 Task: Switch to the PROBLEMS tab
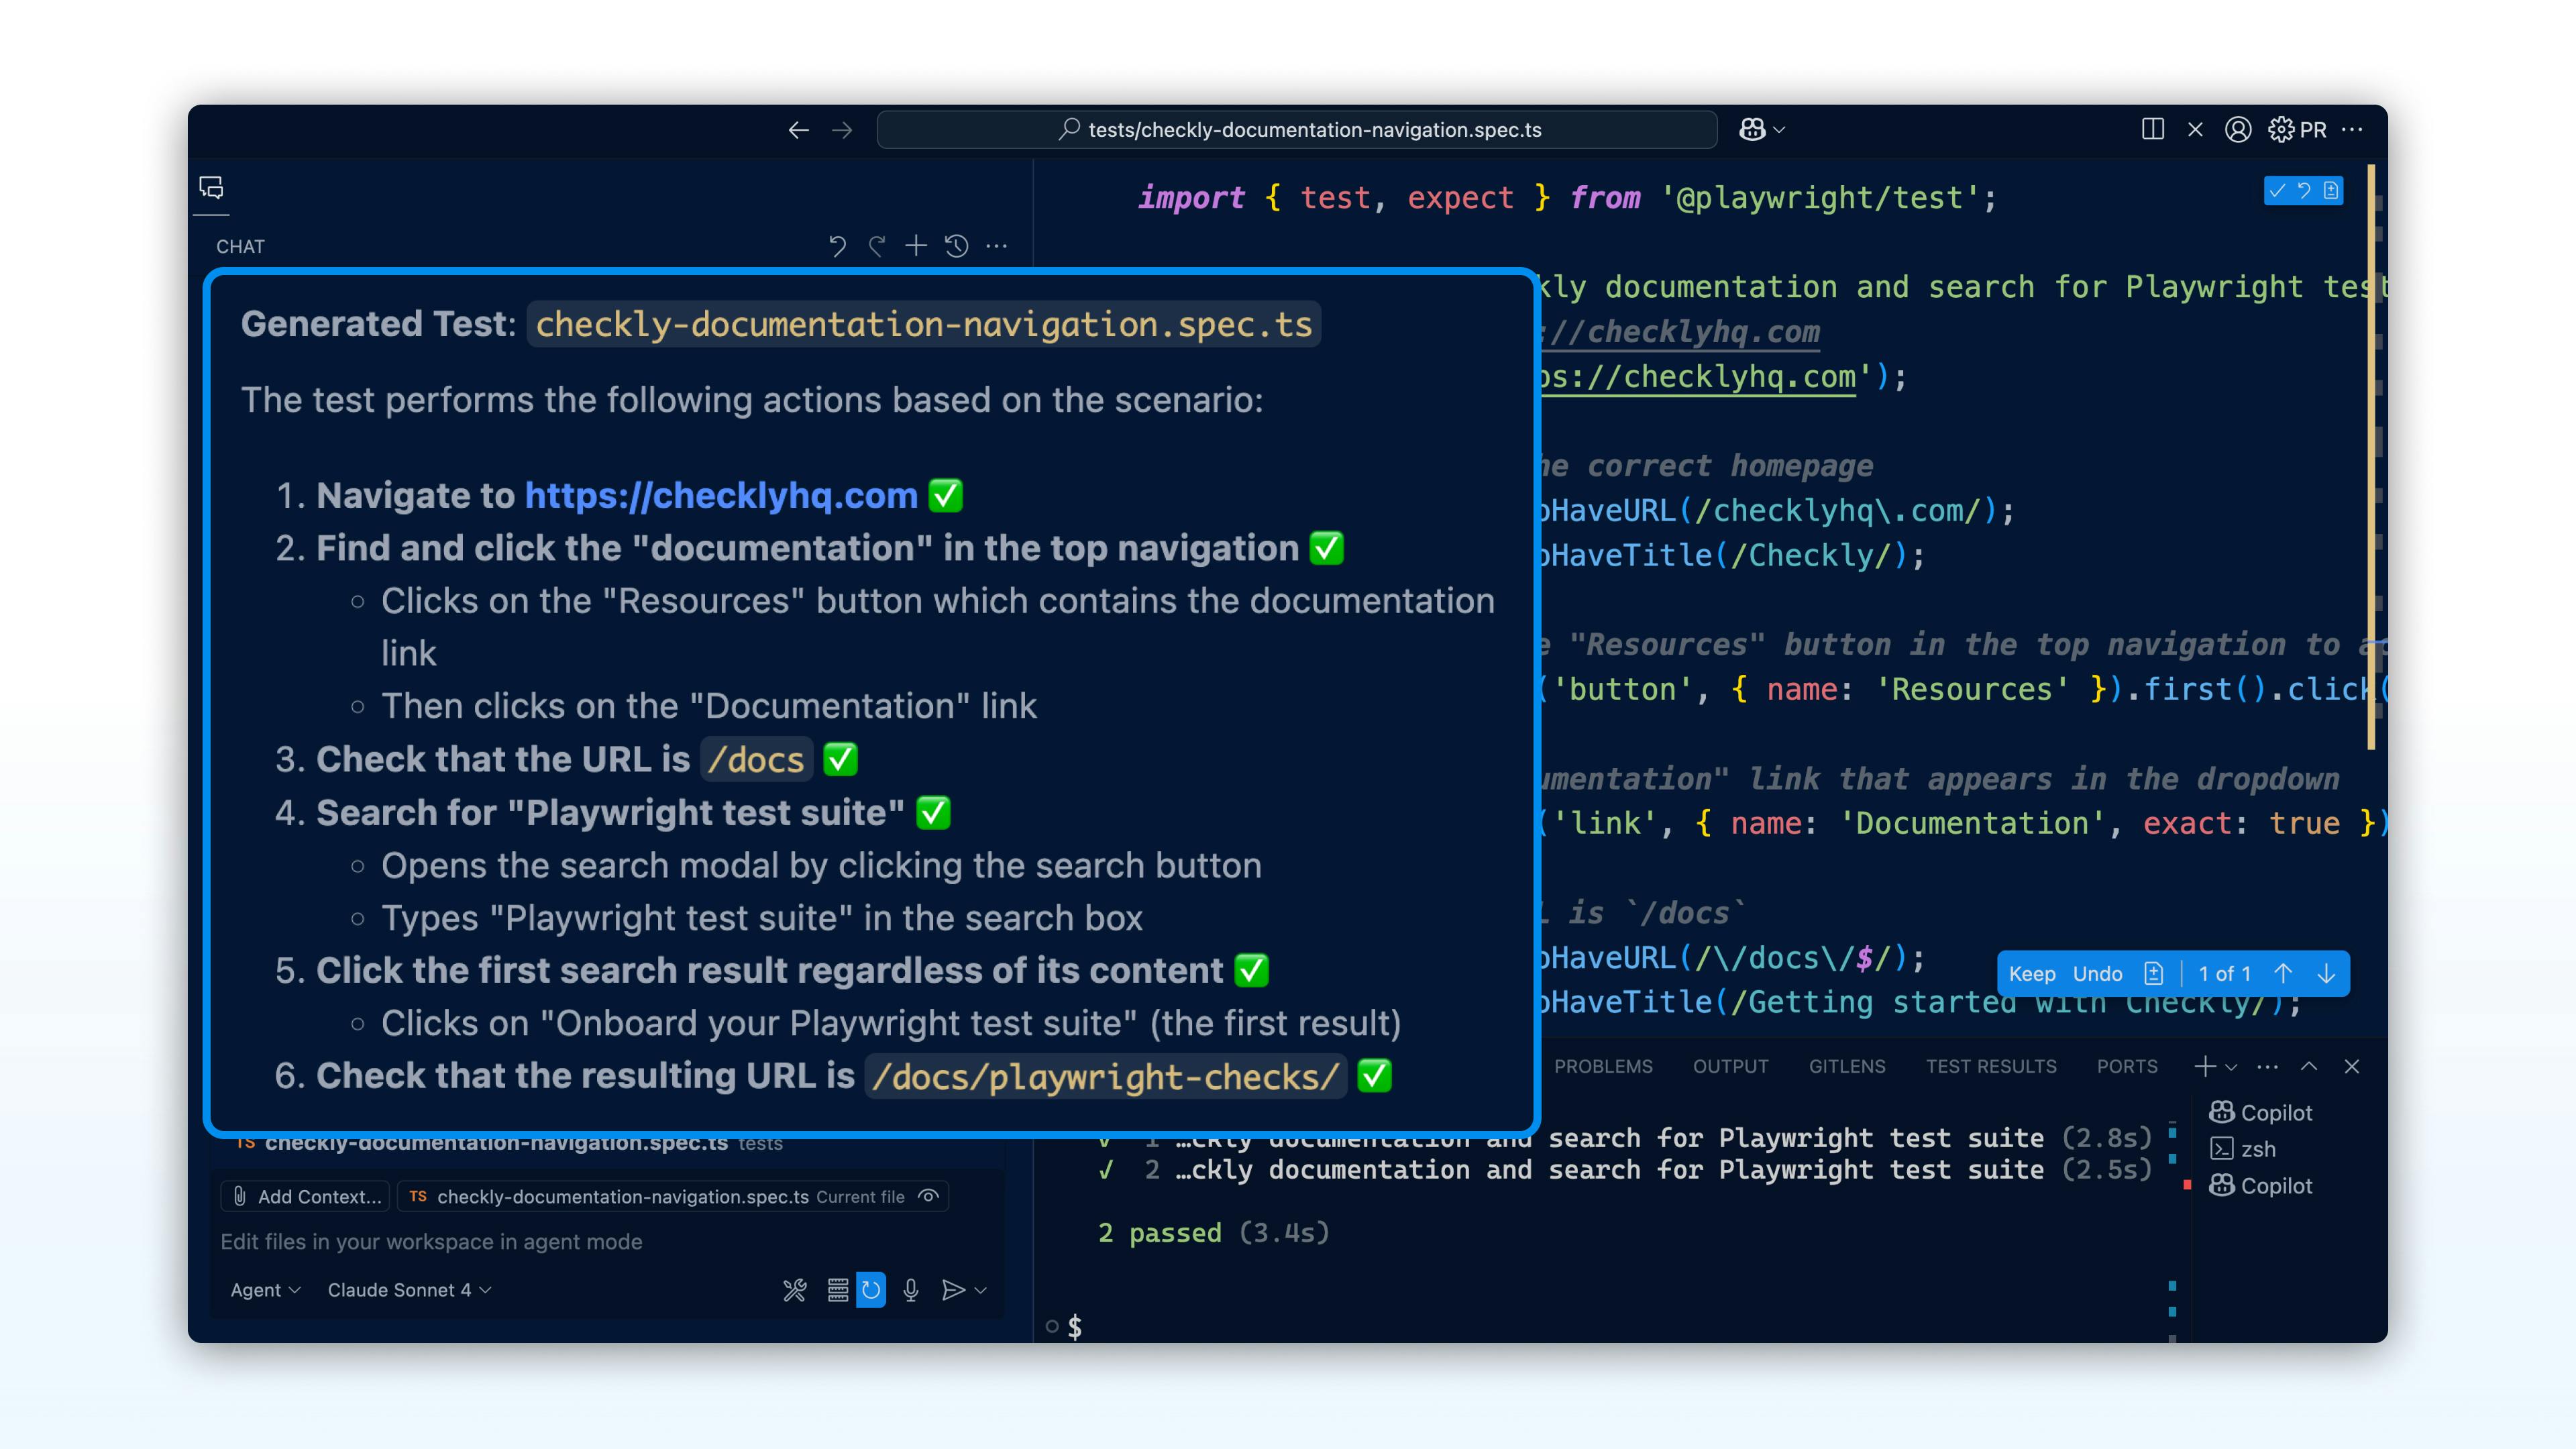pos(1603,1067)
